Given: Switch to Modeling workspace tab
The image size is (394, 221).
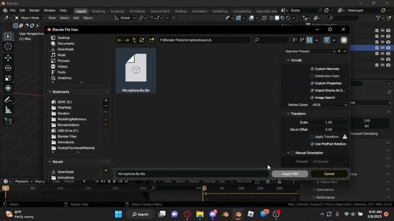Looking at the screenshot, I should click(x=98, y=11).
